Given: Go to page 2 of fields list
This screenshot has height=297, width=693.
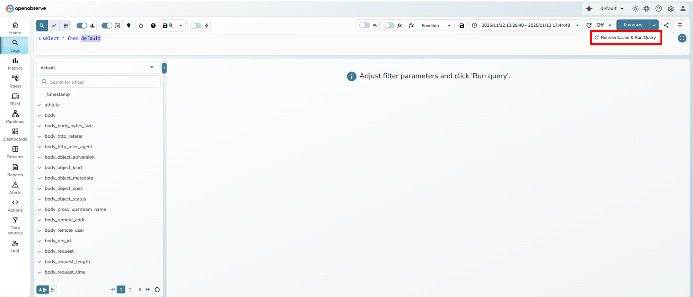Looking at the screenshot, I should coord(130,290).
